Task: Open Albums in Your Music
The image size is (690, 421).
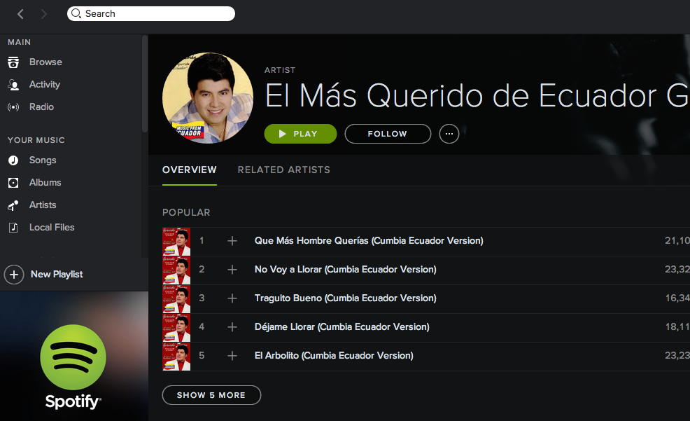Action: [x=45, y=183]
